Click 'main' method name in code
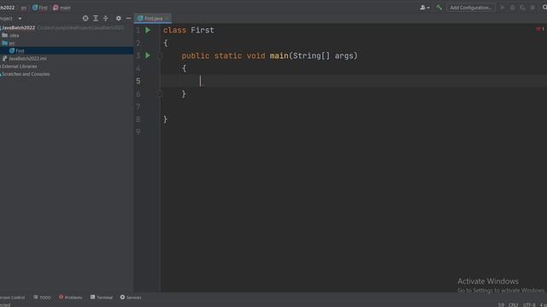547x307 pixels. click(x=279, y=55)
